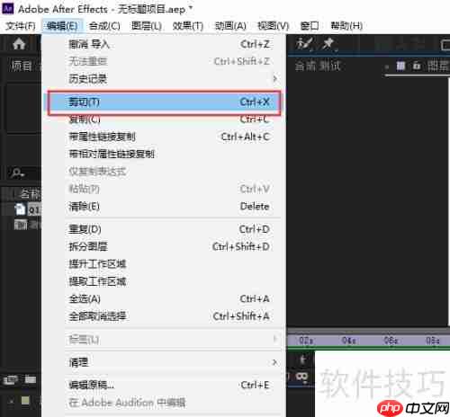The image size is (450, 417).
Task: Select the Puppet Pin tool icon
Action: [x=328, y=44]
